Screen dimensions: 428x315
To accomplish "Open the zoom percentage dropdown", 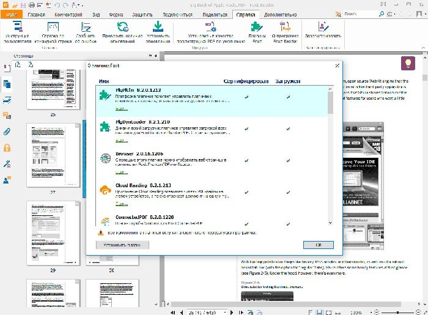I will pyautogui.click(x=371, y=313).
